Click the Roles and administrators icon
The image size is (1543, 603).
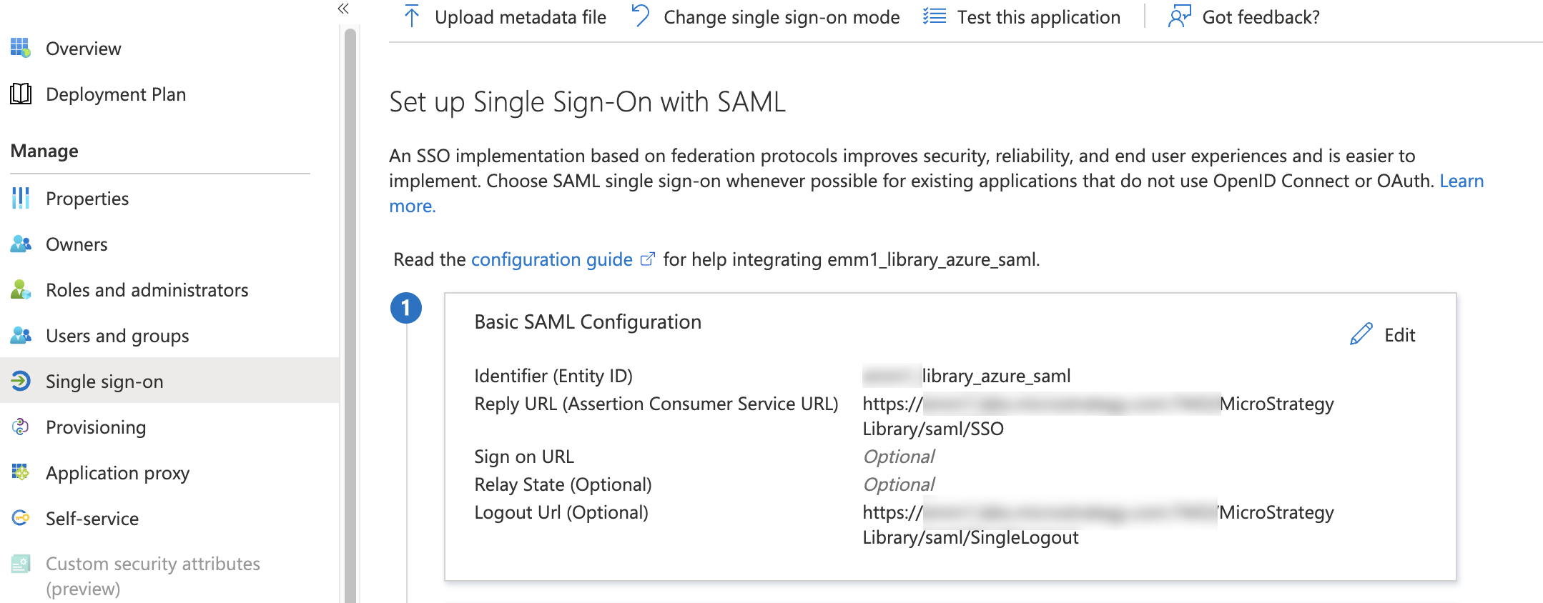pyautogui.click(x=21, y=290)
